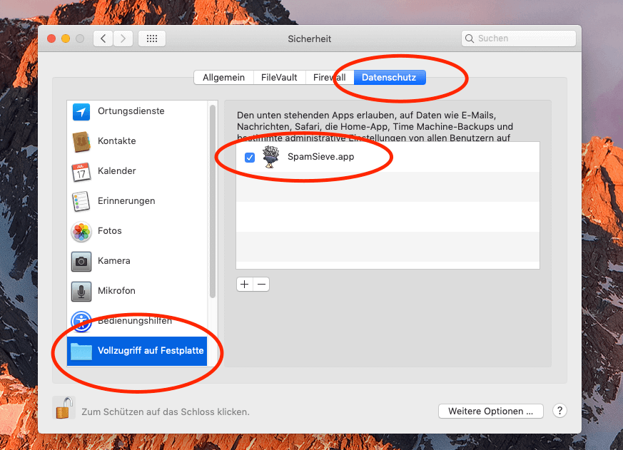Select the Mikrofon icon
Viewport: 623px width, 450px height.
81,291
